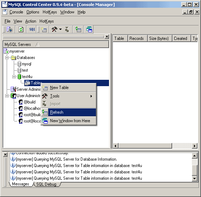Viewport: 201px width, 197px height.
Task: Open the Tools toolbar dropdown arrow
Action: [x=61, y=29]
